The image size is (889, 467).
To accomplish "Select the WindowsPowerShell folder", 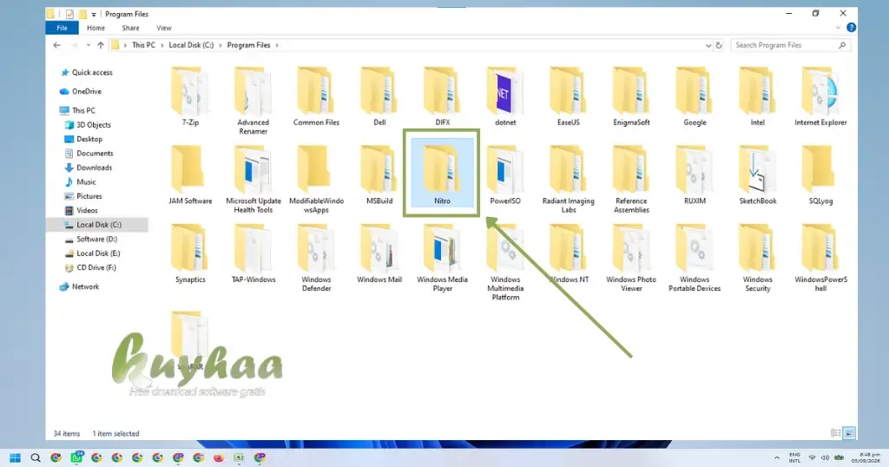I will click(x=820, y=258).
